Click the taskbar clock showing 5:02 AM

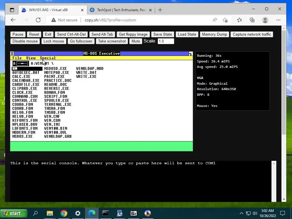pos(267,213)
